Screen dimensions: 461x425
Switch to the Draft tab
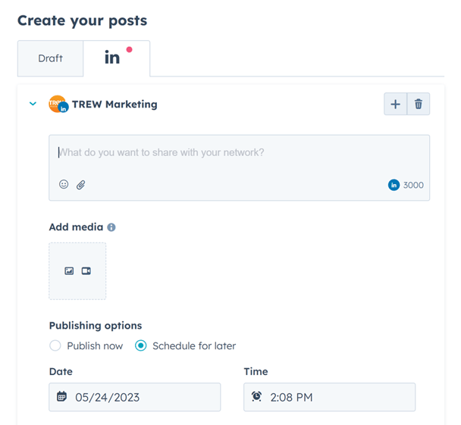click(50, 58)
